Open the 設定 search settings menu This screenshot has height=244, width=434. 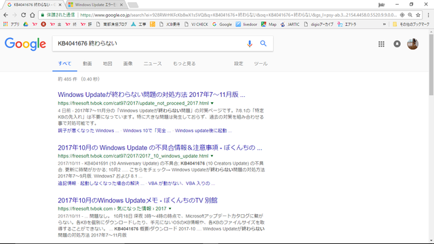(x=239, y=64)
